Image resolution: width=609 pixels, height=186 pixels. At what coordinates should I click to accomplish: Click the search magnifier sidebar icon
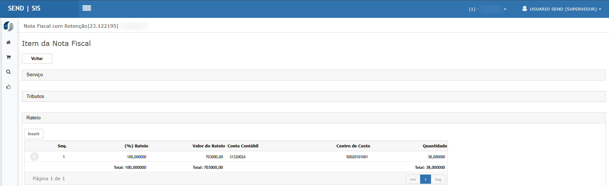pyautogui.click(x=9, y=72)
